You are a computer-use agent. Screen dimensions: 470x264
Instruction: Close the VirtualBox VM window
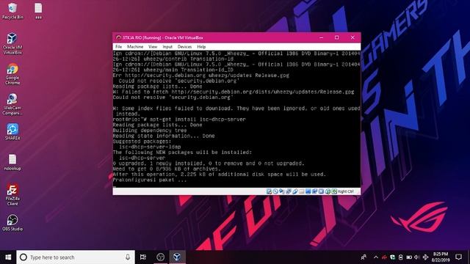pyautogui.click(x=352, y=37)
